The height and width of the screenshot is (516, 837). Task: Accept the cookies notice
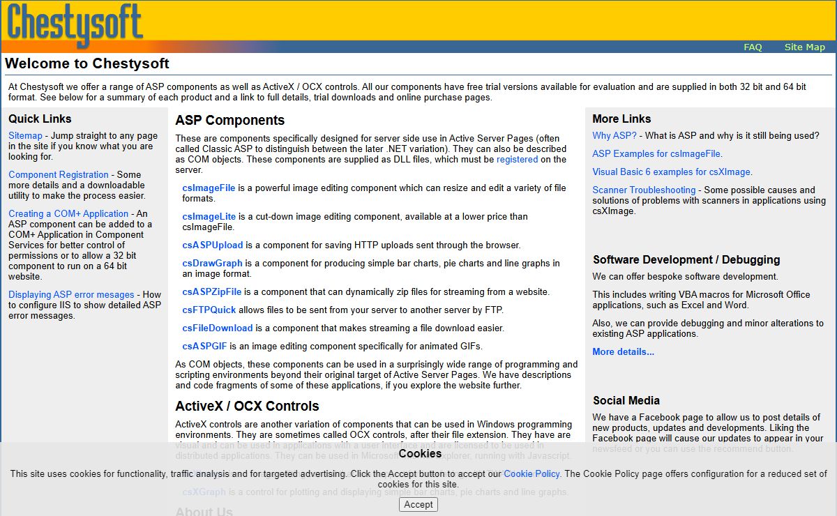[x=418, y=504]
